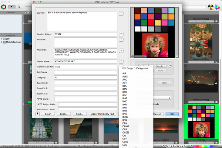Viewport: 222px width, 148px height.
Task: Open the Keywords dropdown arrow
Action: click(121, 51)
